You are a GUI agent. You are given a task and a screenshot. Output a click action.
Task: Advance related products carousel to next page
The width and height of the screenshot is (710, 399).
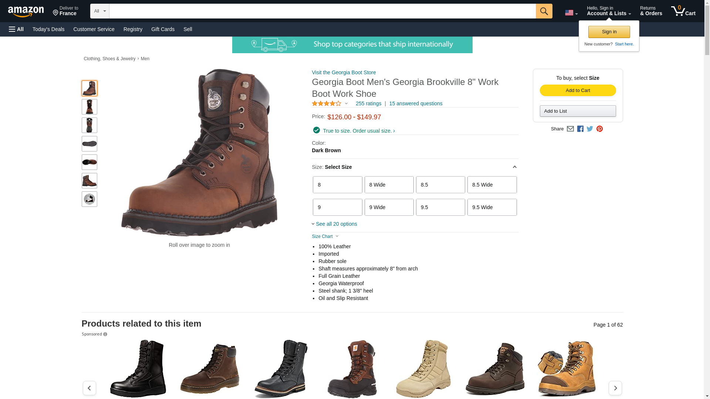pos(615,388)
